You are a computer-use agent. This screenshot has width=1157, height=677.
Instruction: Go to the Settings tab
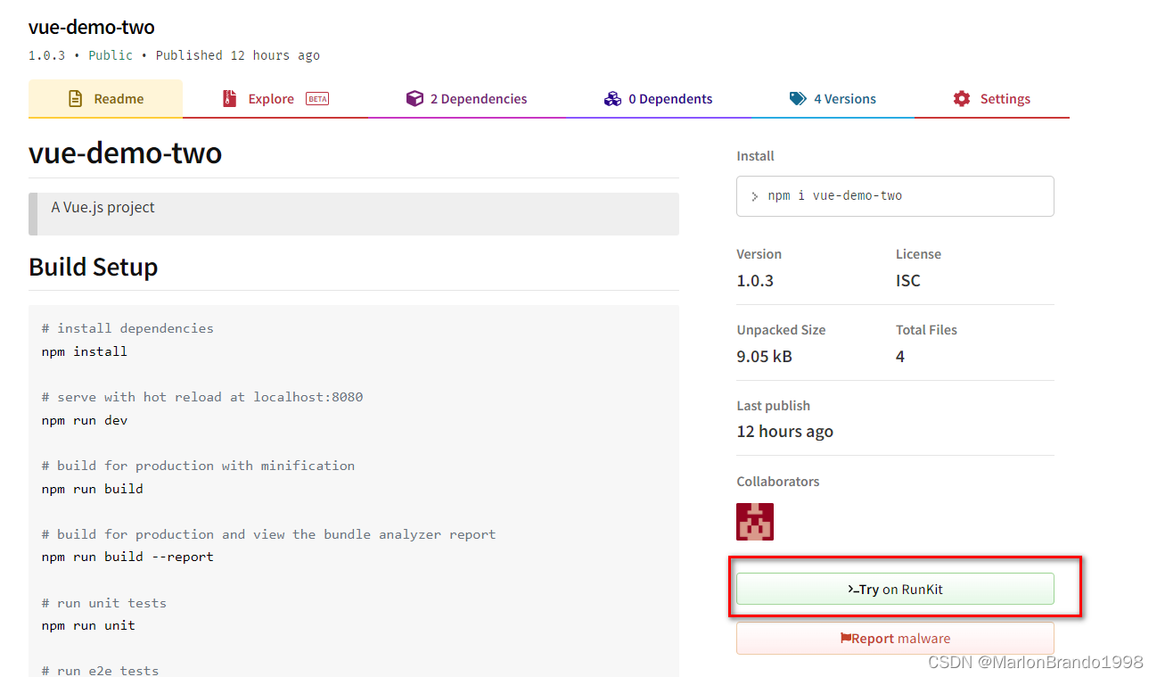991,99
